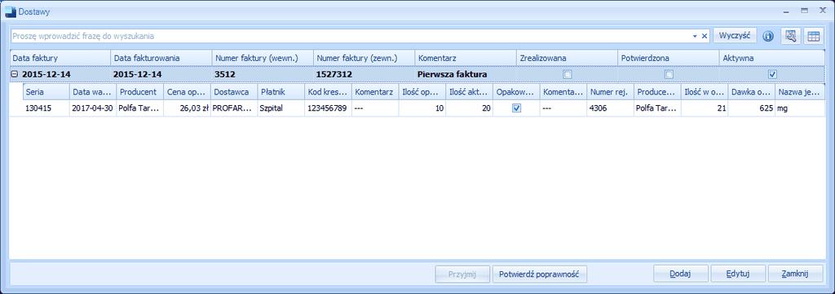
Task: Sort by Numer faktury (wewn.) column header
Action: pyautogui.click(x=263, y=58)
